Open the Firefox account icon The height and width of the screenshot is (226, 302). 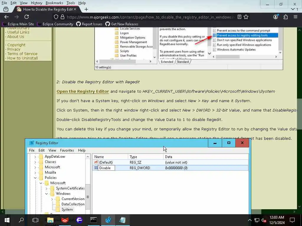276,17
